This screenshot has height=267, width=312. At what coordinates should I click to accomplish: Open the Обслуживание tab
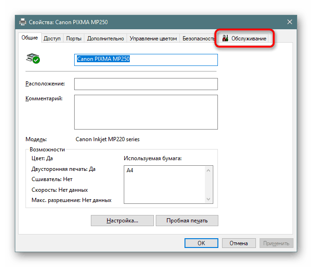pyautogui.click(x=245, y=39)
